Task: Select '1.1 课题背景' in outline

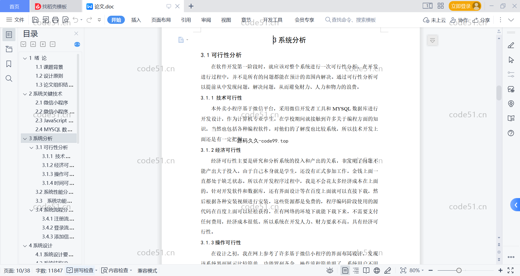Action: point(49,67)
